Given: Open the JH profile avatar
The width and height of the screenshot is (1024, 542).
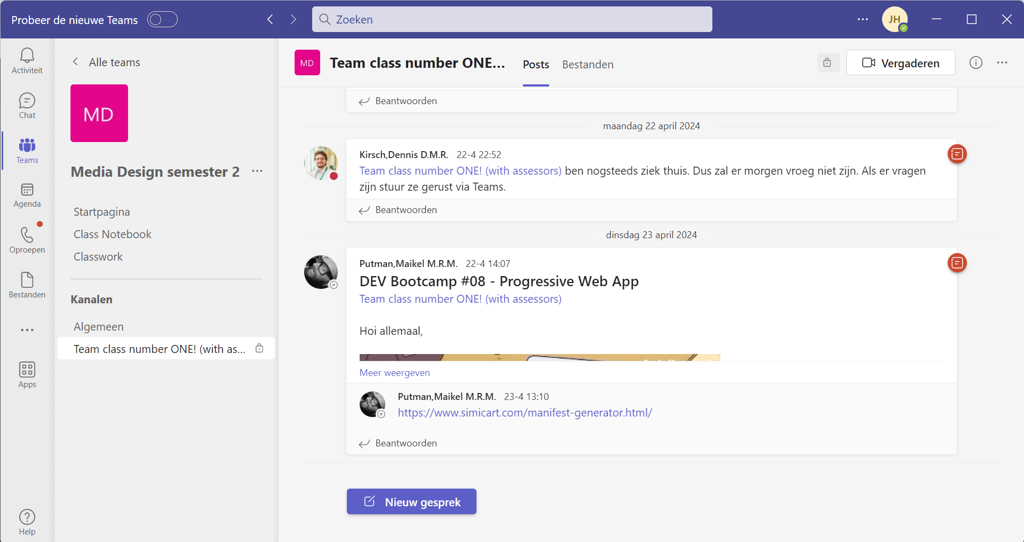Looking at the screenshot, I should (894, 20).
